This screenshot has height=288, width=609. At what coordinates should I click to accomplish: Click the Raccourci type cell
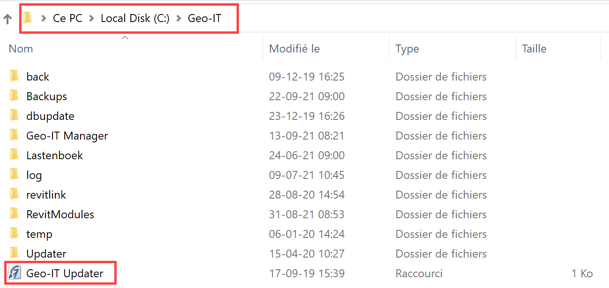[419, 273]
